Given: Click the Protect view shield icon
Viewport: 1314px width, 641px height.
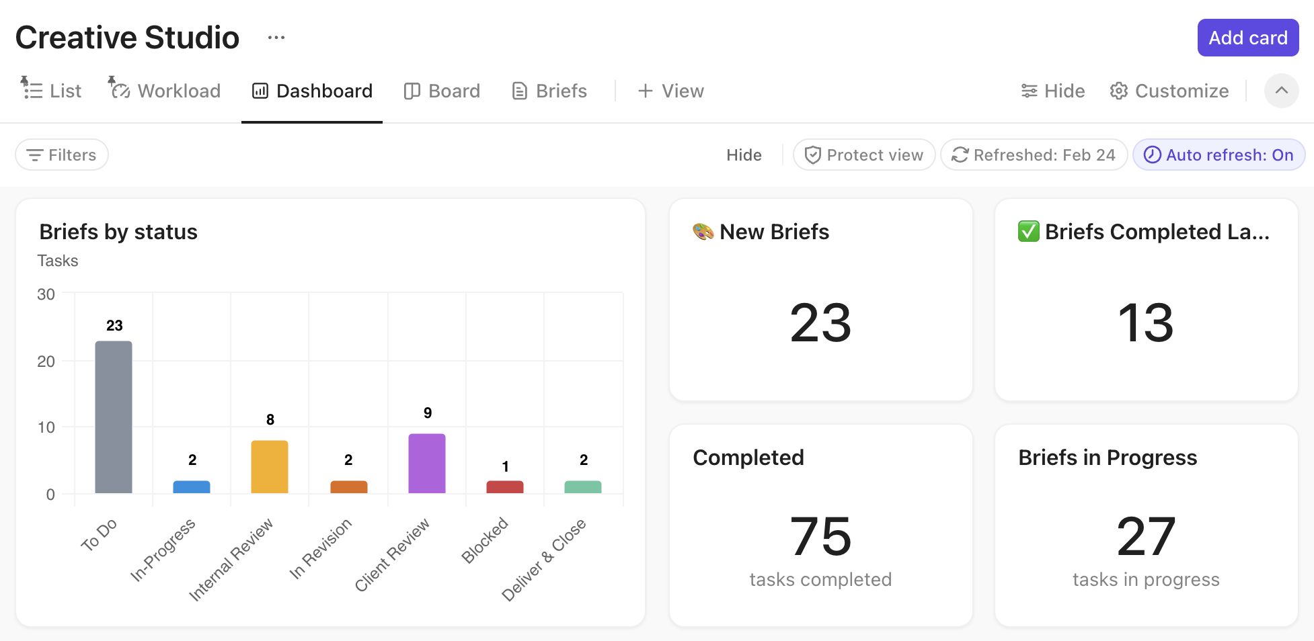Looking at the screenshot, I should [813, 155].
